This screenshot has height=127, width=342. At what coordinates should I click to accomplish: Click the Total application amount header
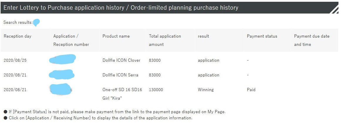tap(165, 40)
